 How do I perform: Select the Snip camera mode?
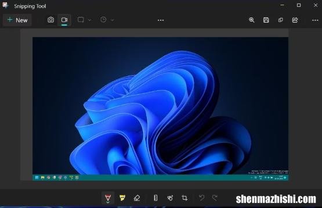[x=50, y=20]
